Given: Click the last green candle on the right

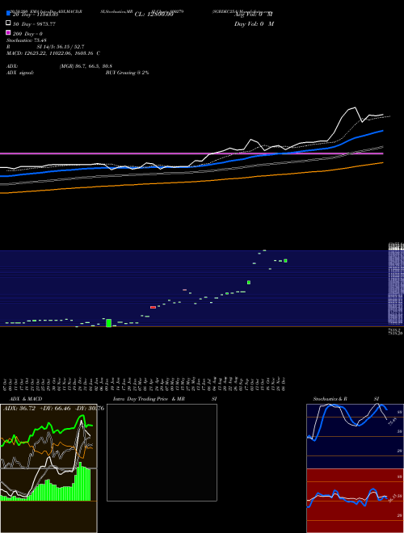Looking at the screenshot, I should click(285, 261).
